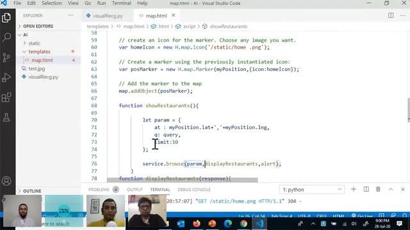Select the map.html editor tab

point(156,16)
